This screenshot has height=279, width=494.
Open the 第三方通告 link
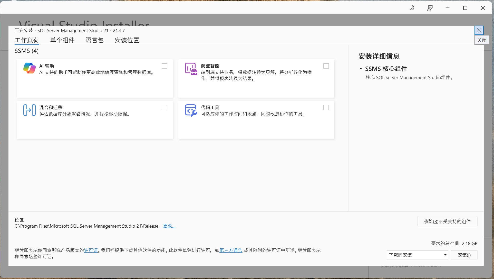pos(231,250)
